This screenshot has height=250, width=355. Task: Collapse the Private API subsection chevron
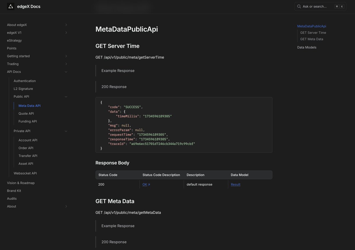pyautogui.click(x=66, y=131)
